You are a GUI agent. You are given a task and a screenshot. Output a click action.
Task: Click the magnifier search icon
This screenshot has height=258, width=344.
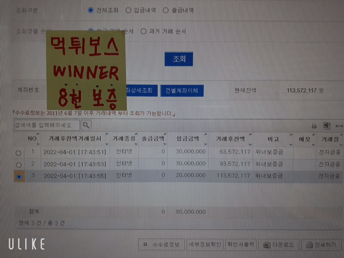click(x=86, y=125)
